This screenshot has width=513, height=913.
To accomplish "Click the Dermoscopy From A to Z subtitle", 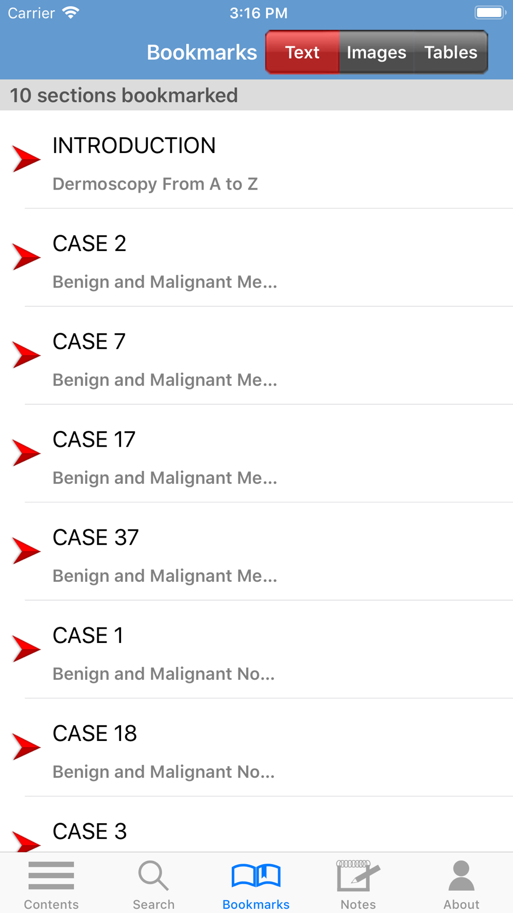I will pos(155,184).
